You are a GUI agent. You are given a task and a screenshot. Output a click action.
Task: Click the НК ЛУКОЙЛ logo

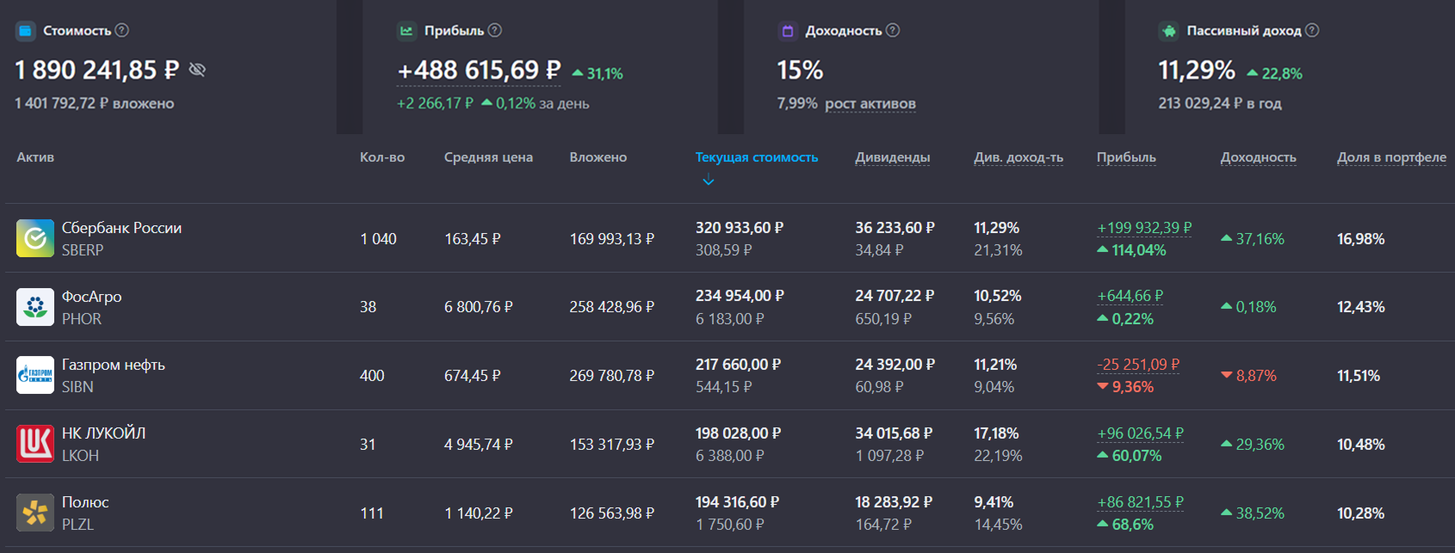(x=35, y=444)
